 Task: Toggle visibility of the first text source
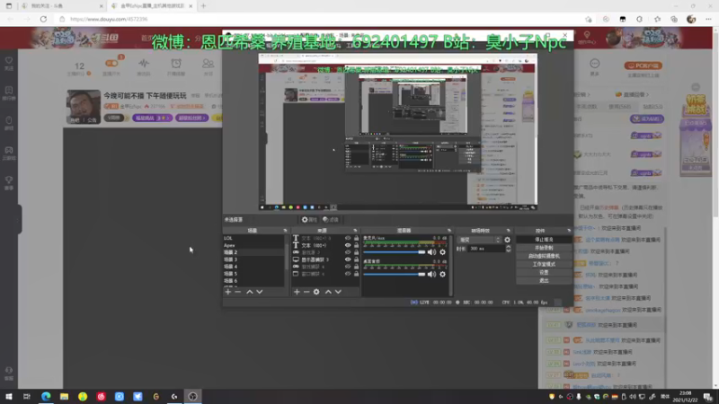point(348,238)
